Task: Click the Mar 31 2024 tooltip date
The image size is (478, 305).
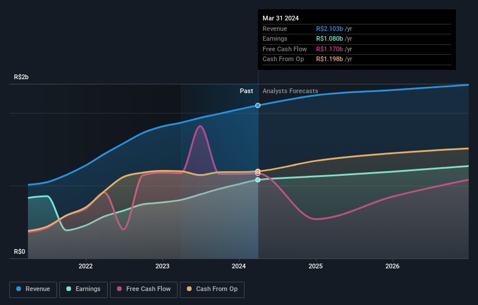Action: point(281,18)
